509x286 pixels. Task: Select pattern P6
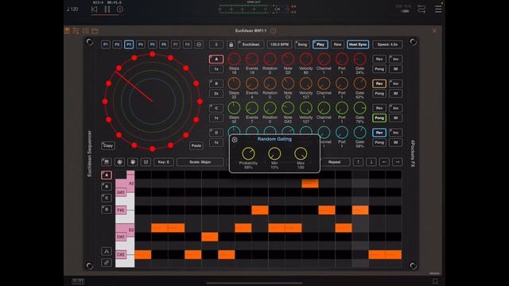[164, 44]
